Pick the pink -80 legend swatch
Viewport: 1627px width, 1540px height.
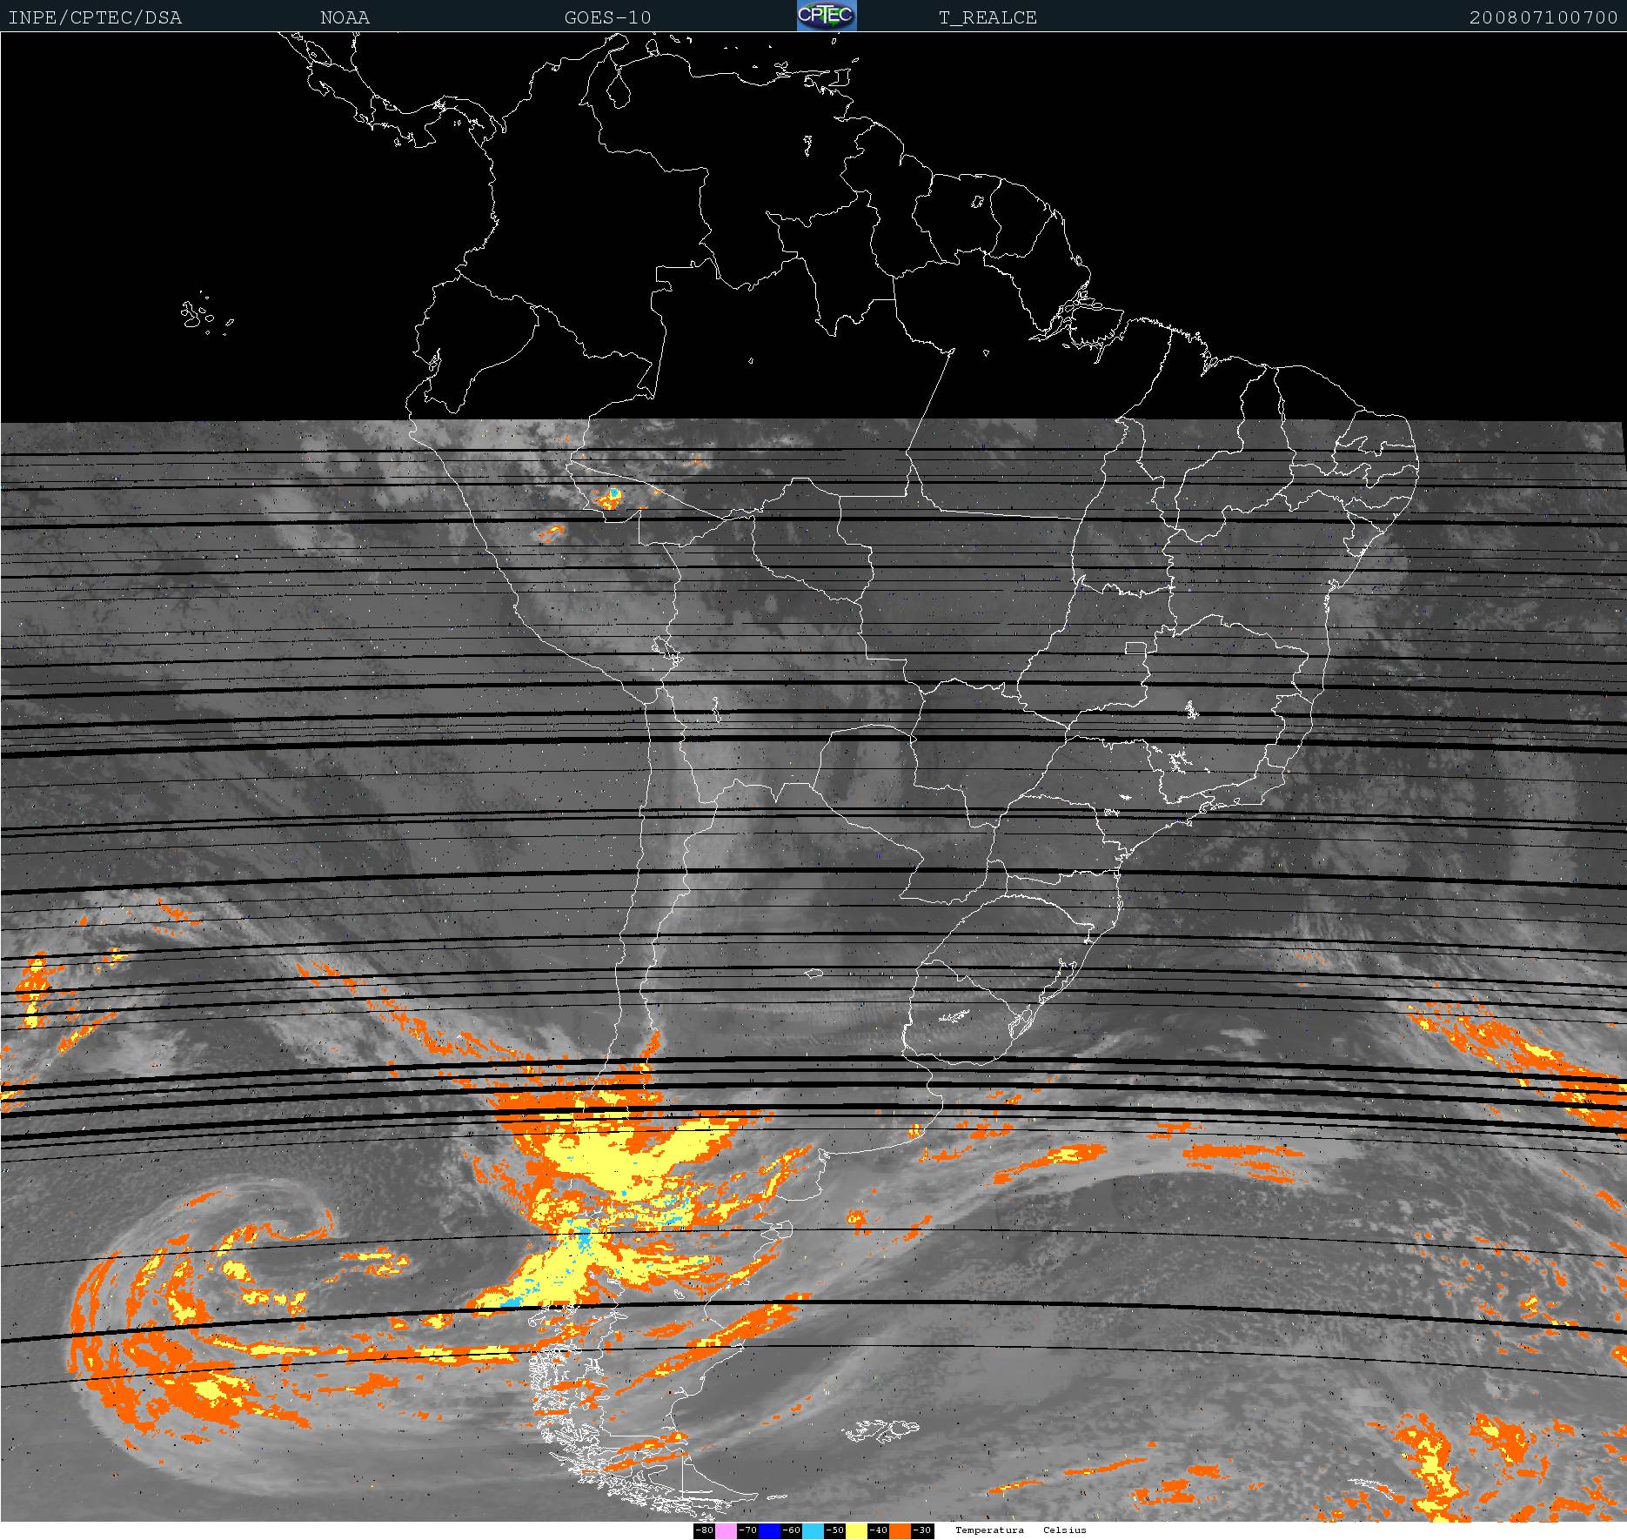click(726, 1530)
